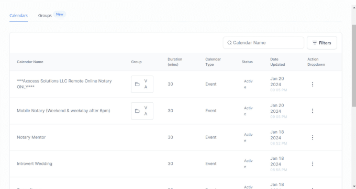Click the Status column header
This screenshot has width=356, height=189.
point(247,62)
